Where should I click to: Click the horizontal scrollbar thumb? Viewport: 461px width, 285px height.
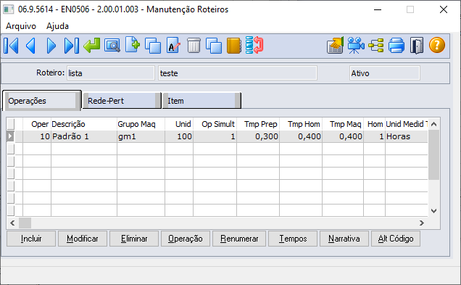25,223
